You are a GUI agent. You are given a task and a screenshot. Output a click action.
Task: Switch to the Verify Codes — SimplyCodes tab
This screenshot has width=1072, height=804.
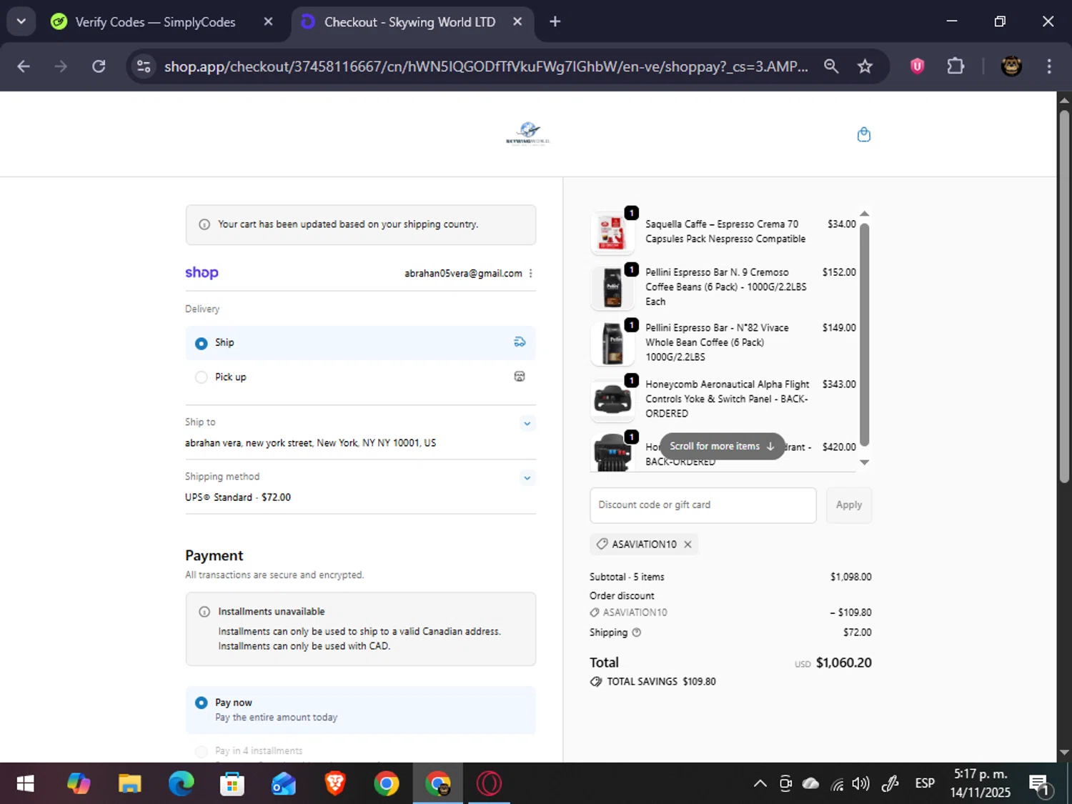(154, 21)
